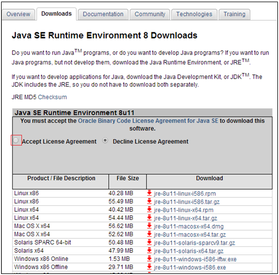279x275 pixels.
Task: Download jre-8u11-solaris-x64.tar.gz file link
Action: 189,251
